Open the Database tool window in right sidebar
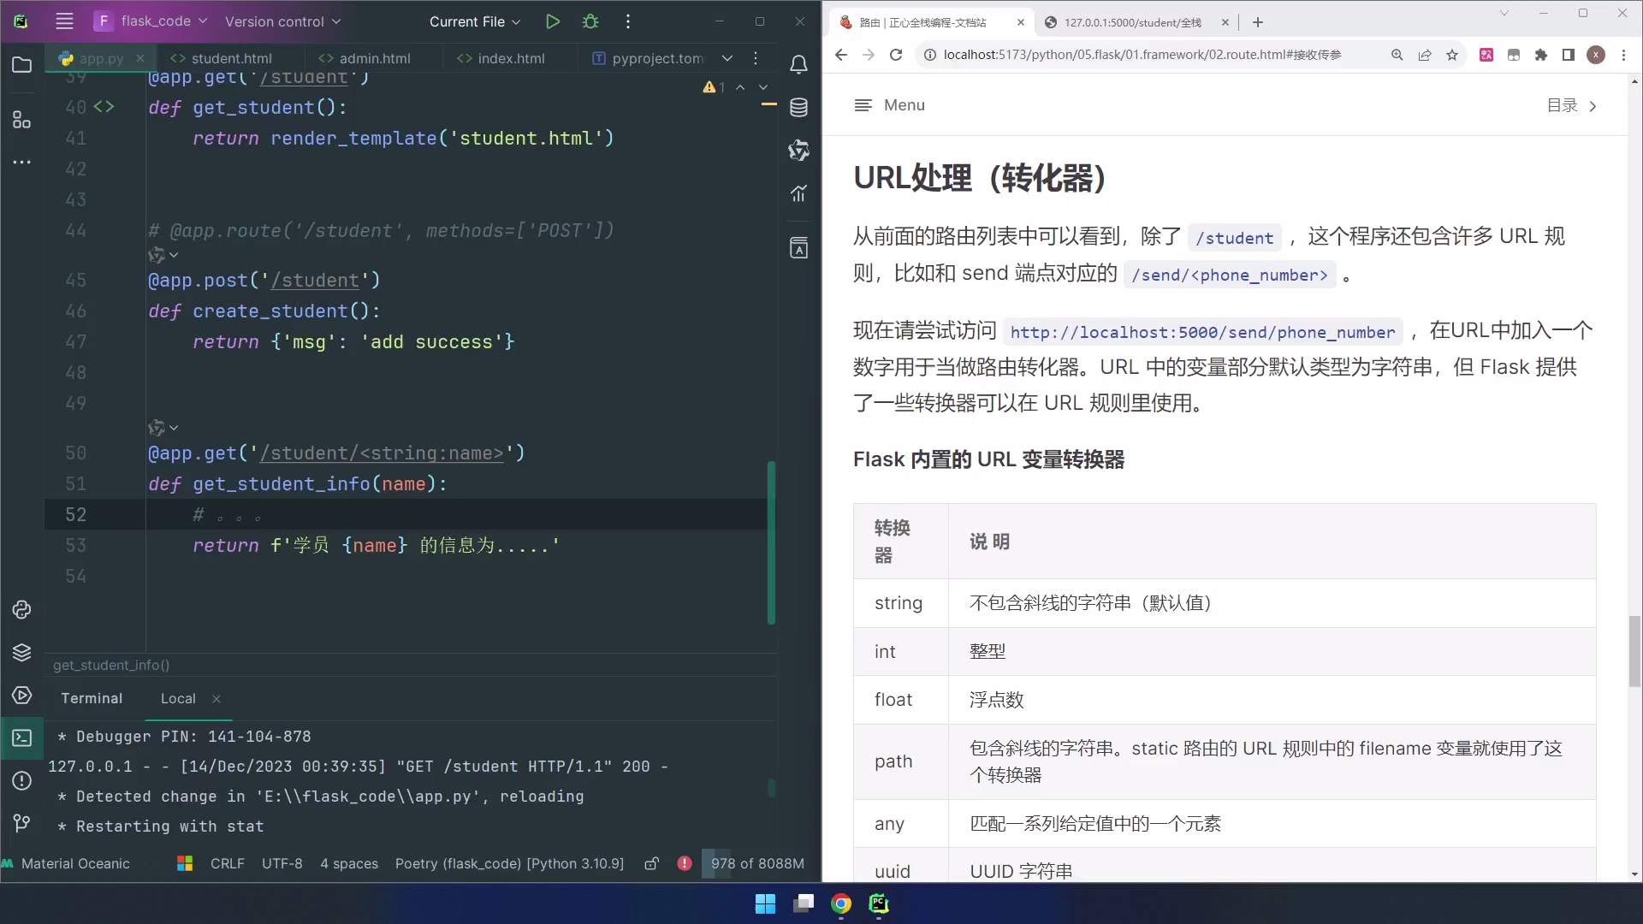Image resolution: width=1643 pixels, height=924 pixels. coord(799,107)
